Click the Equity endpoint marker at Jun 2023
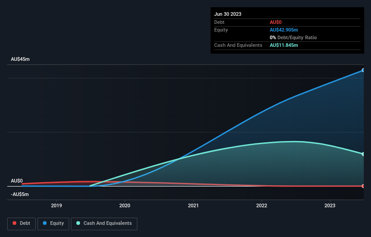The width and height of the screenshot is (371, 237). 363,70
